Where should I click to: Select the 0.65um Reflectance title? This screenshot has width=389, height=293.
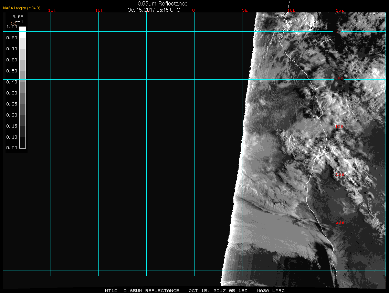[x=162, y=3]
